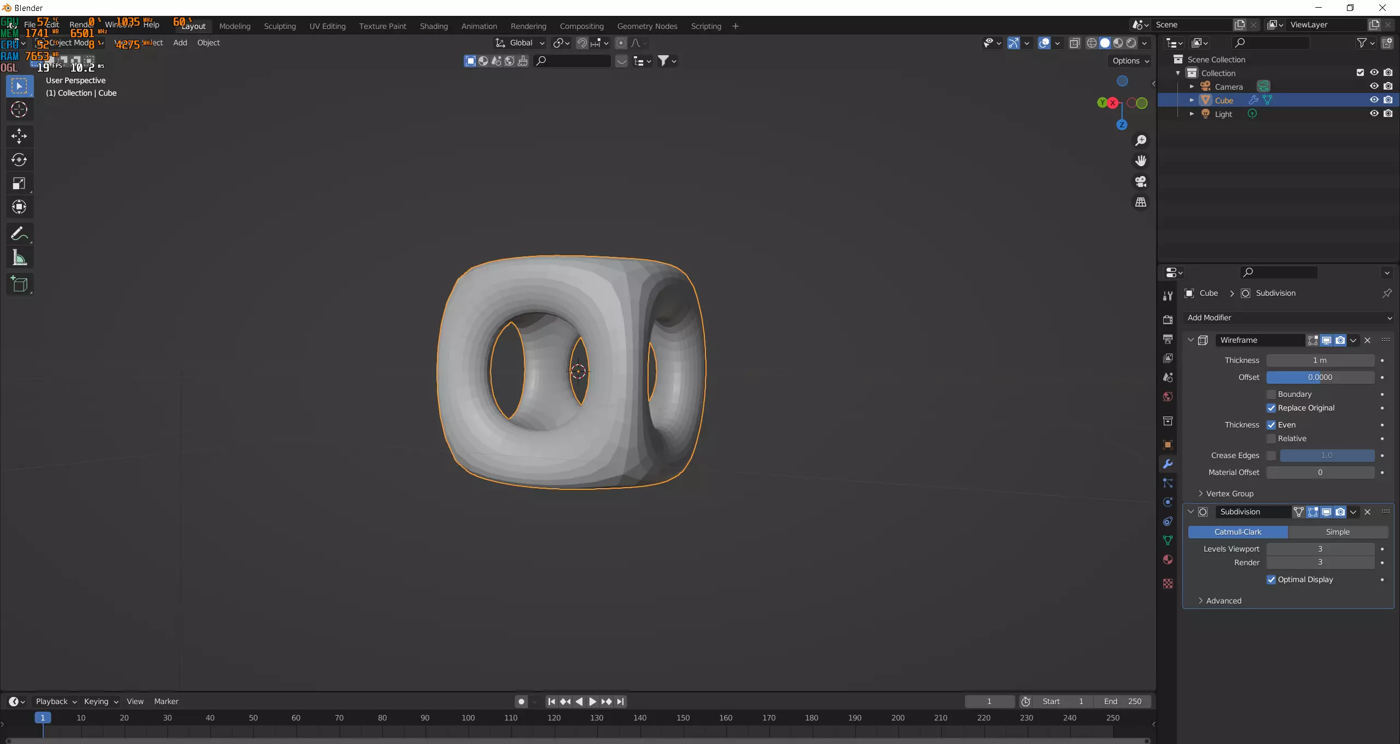Viewport: 1400px width, 744px height.
Task: Collapse the Wireframe modifier panel
Action: click(1191, 340)
